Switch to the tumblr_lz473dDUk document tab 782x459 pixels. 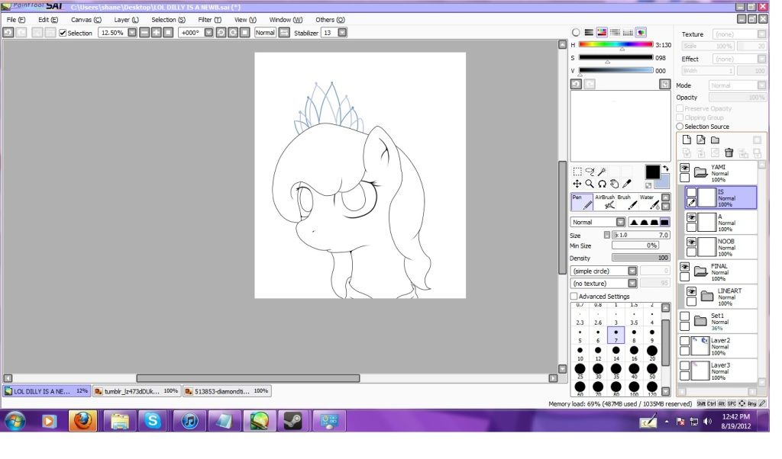point(137,391)
